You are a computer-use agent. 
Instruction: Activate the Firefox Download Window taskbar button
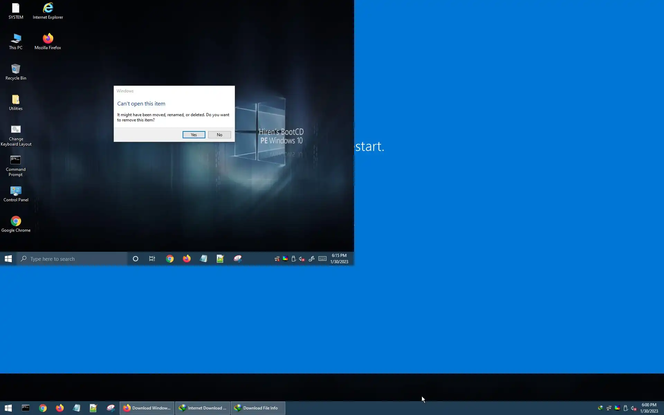point(147,408)
